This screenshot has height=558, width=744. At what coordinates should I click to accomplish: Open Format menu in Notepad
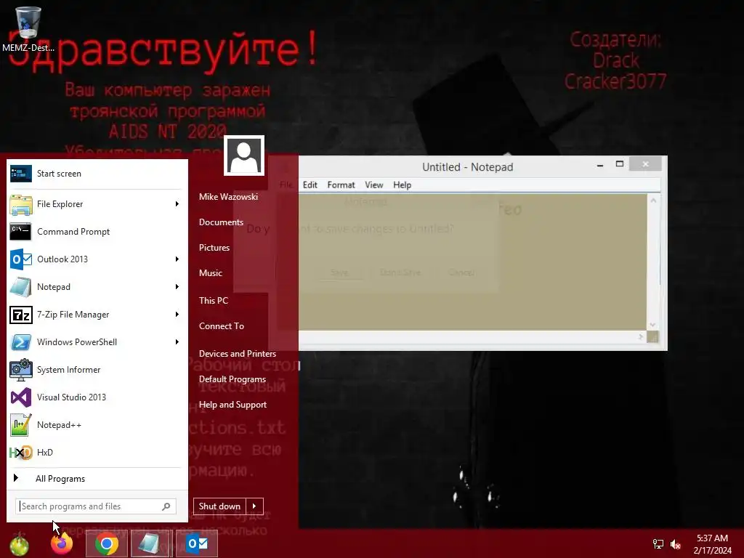click(x=341, y=185)
